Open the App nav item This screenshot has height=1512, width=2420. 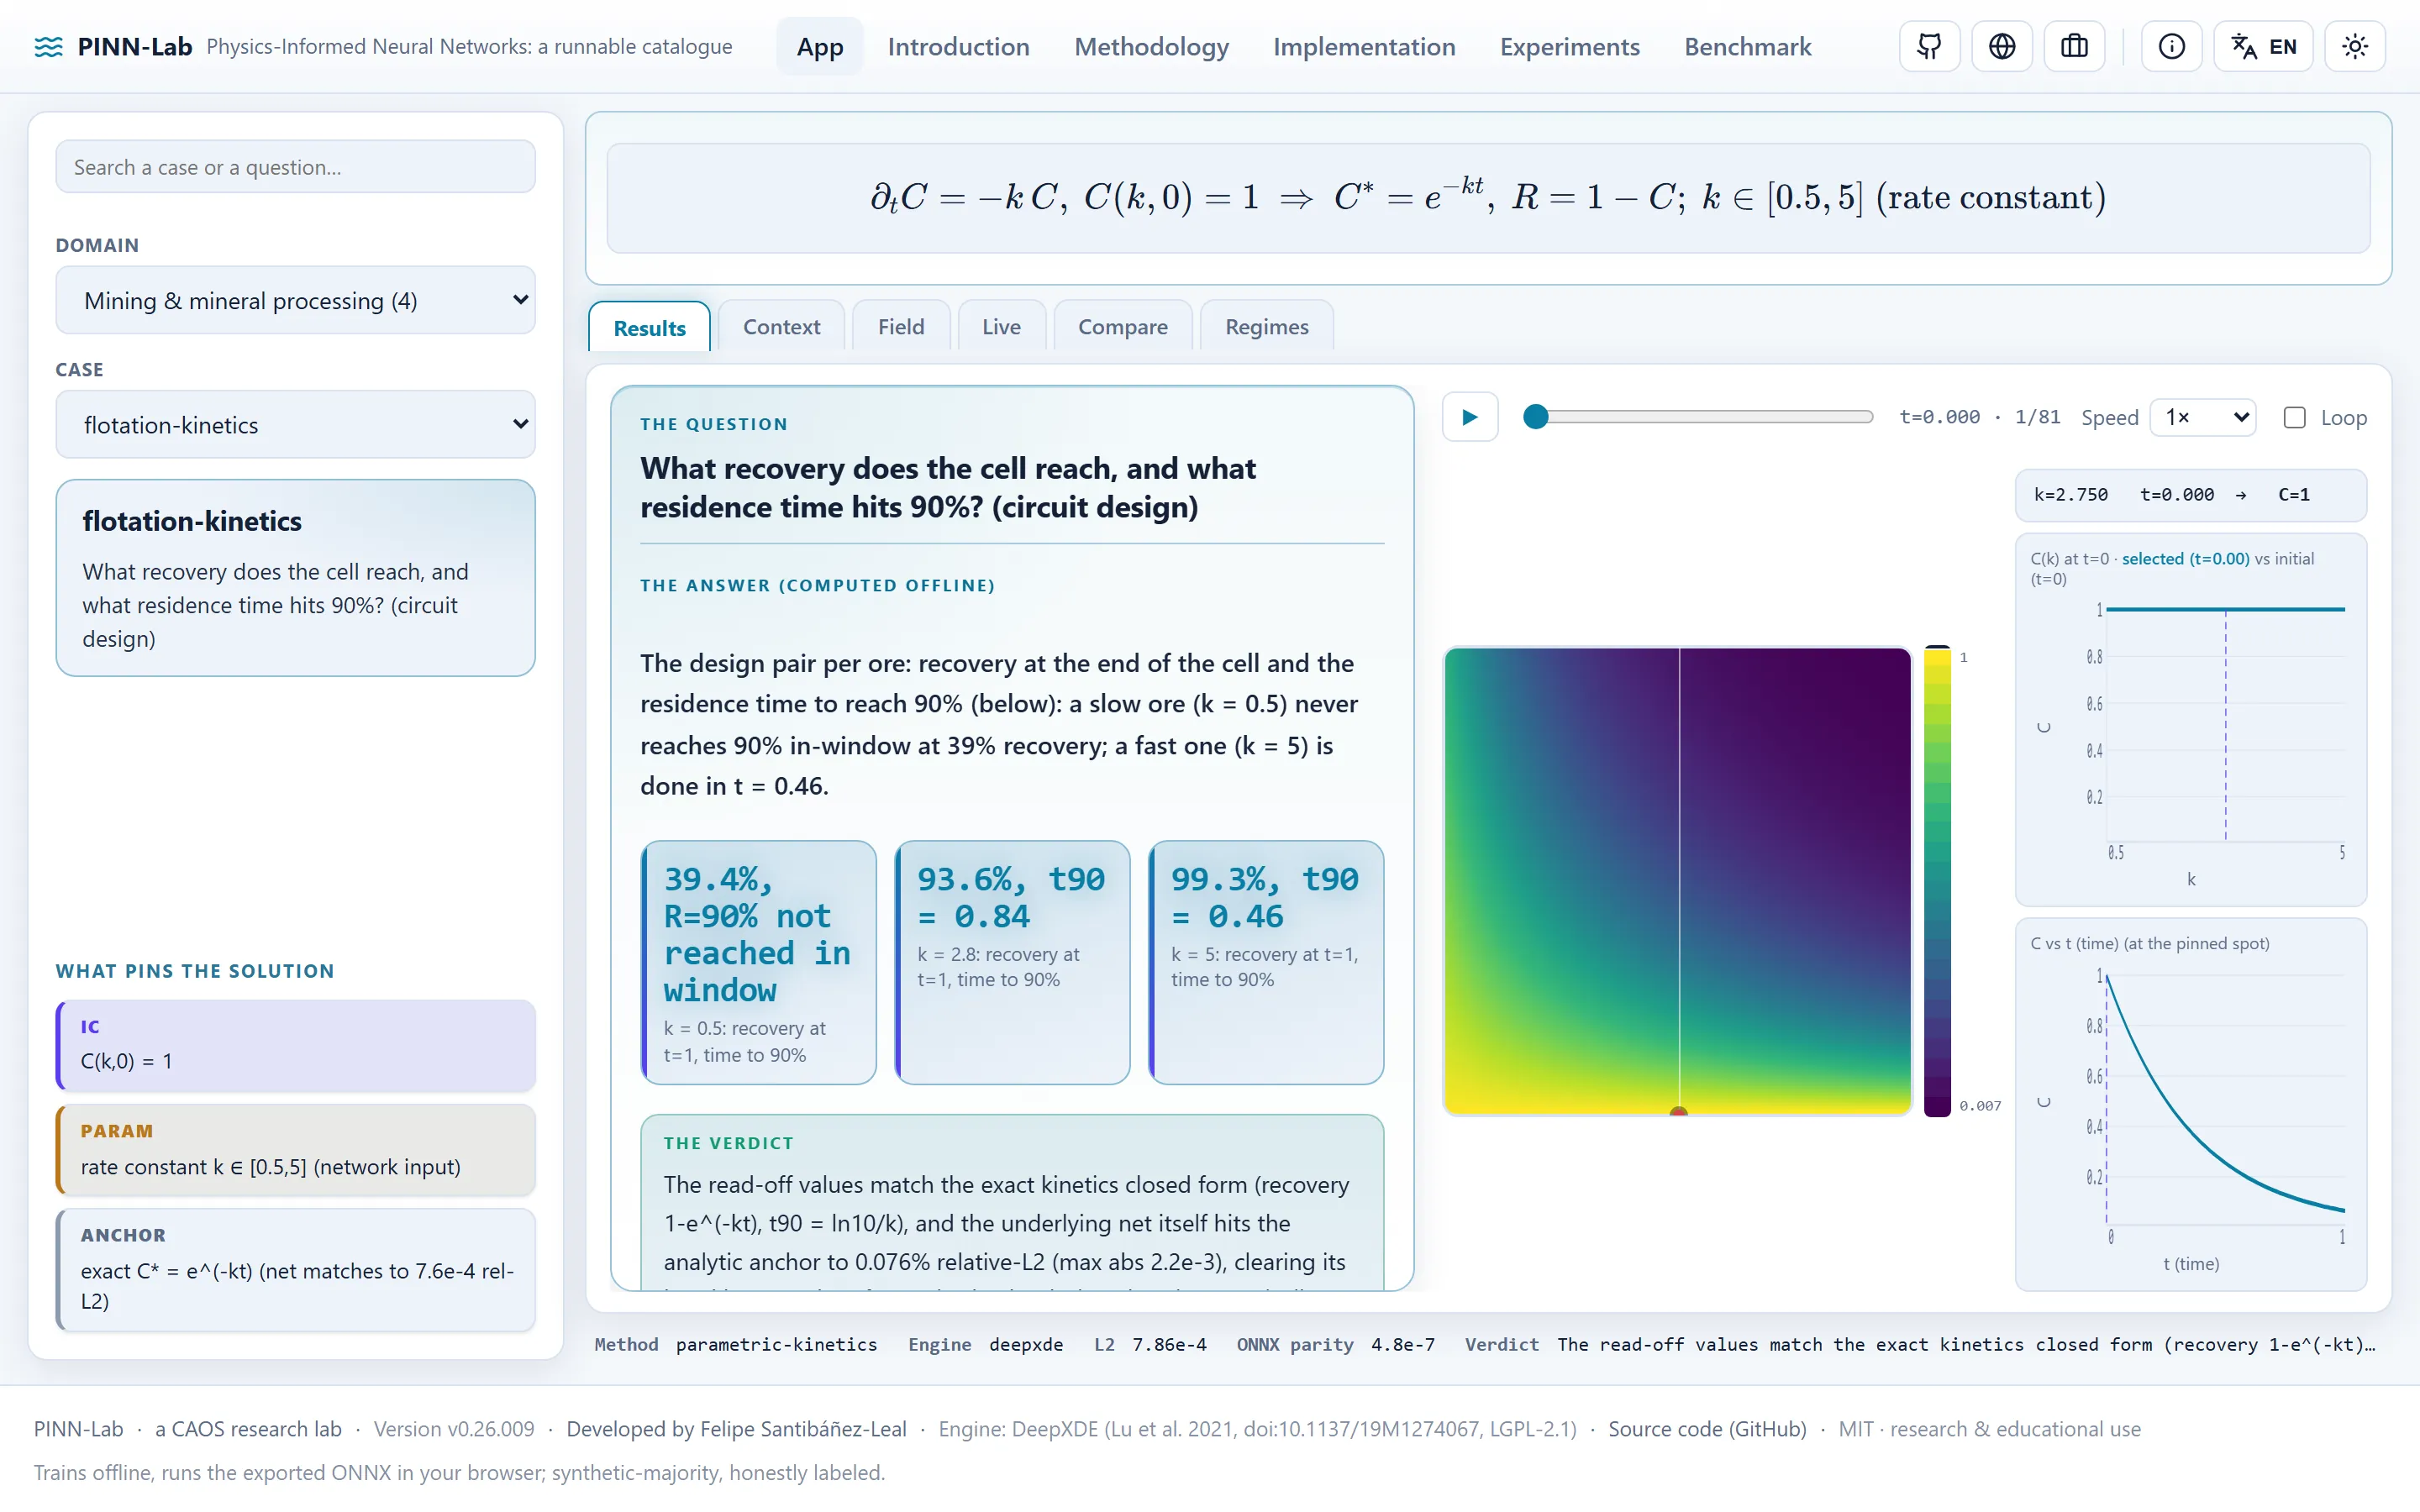point(820,47)
